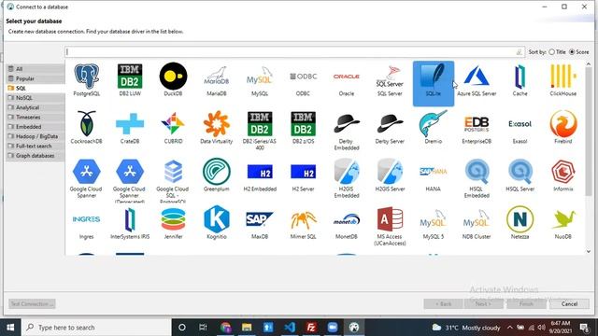Open the Windows Start menu
Viewport: 598px width, 336px height.
click(10, 328)
